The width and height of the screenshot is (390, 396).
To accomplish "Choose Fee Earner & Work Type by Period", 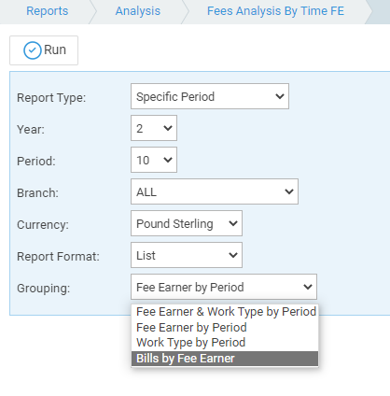I will (225, 312).
